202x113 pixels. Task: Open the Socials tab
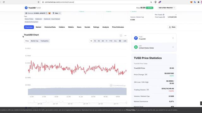click(87, 27)
